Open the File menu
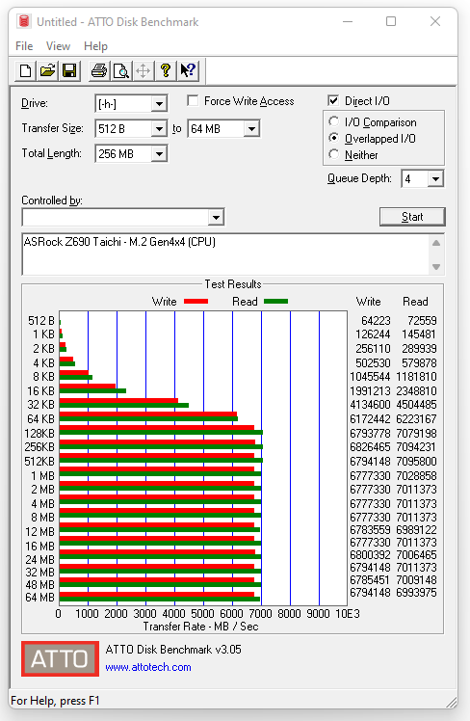The height and width of the screenshot is (721, 470). [24, 46]
